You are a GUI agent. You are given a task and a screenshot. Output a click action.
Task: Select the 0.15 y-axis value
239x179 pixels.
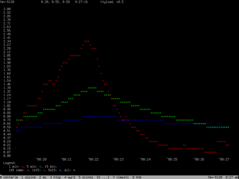coord(7,149)
